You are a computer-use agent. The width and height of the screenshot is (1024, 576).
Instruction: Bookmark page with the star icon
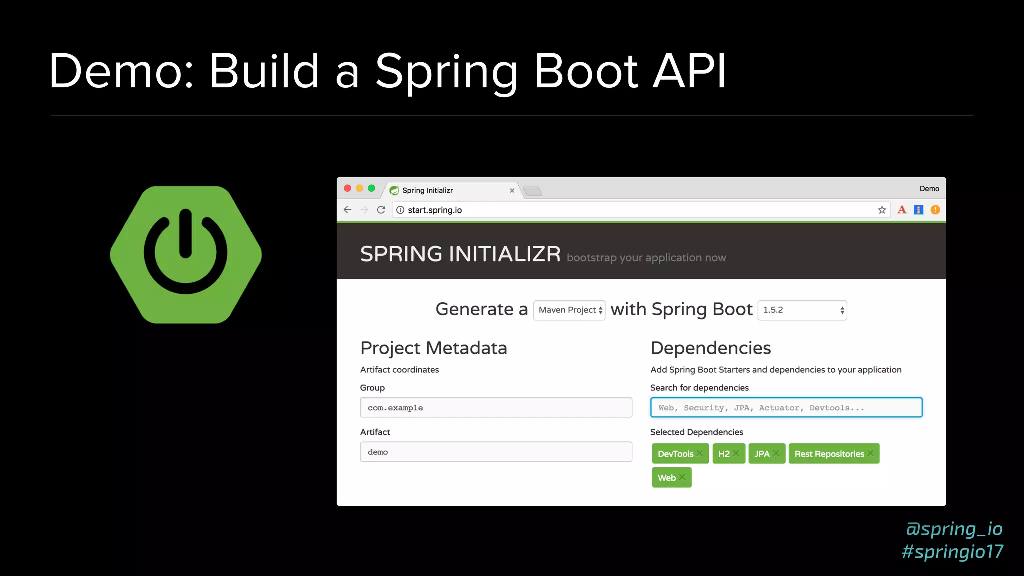[882, 210]
